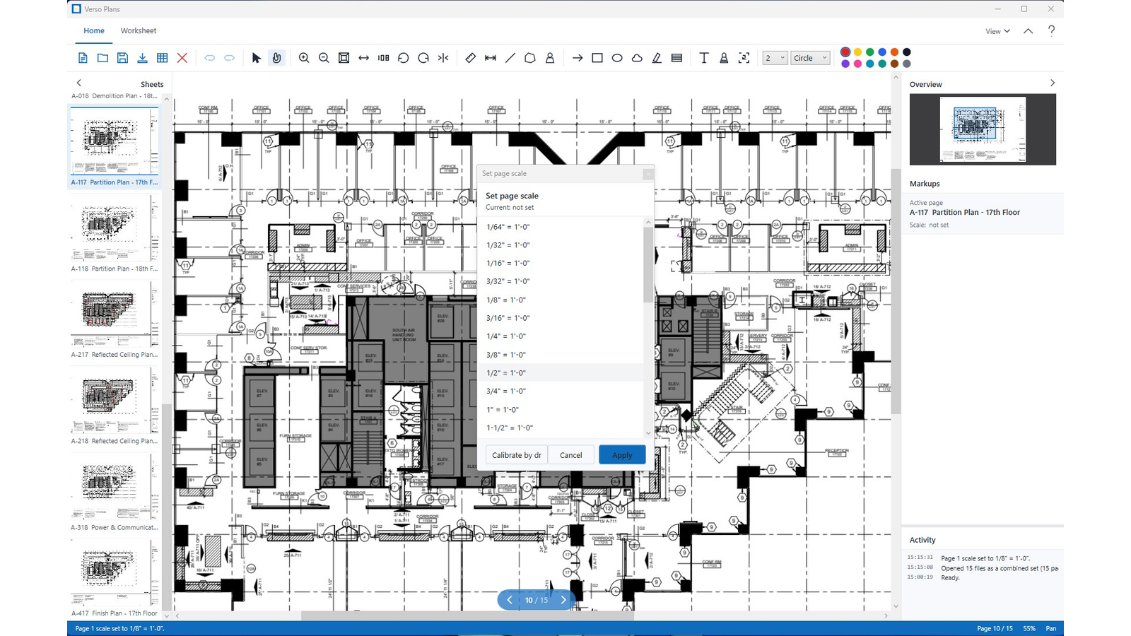Click the Calibrate by dr button
Image resolution: width=1131 pixels, height=636 pixels.
(517, 455)
